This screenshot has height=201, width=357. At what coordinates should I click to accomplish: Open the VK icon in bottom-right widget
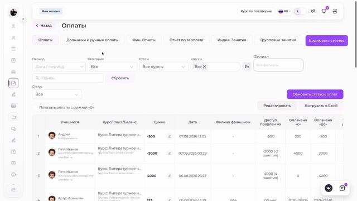coord(329,188)
